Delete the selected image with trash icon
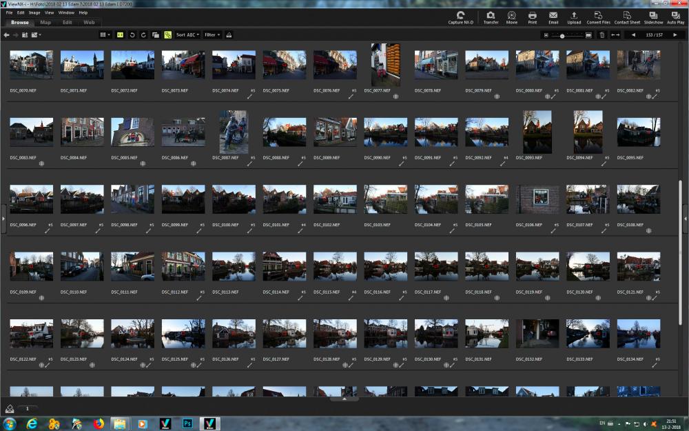This screenshot has width=689, height=431. (x=602, y=34)
